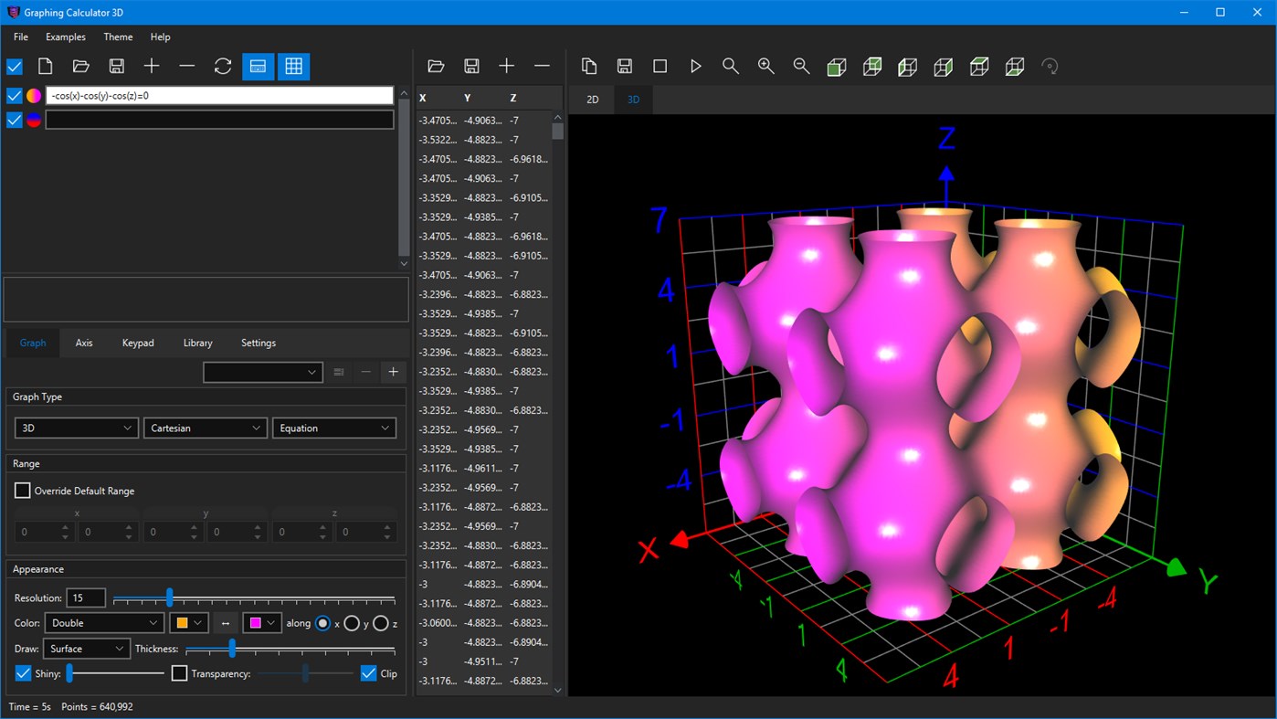Switch to the 2D view tab
This screenshot has height=719, width=1277.
(591, 99)
